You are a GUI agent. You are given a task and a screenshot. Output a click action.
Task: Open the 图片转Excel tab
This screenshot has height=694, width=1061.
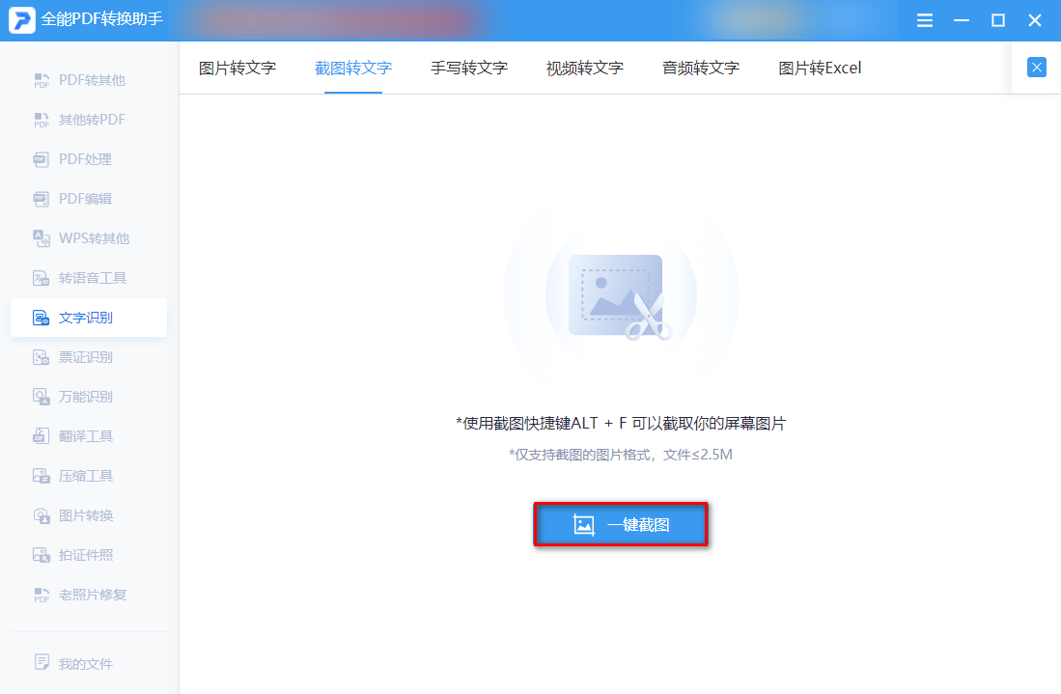819,68
